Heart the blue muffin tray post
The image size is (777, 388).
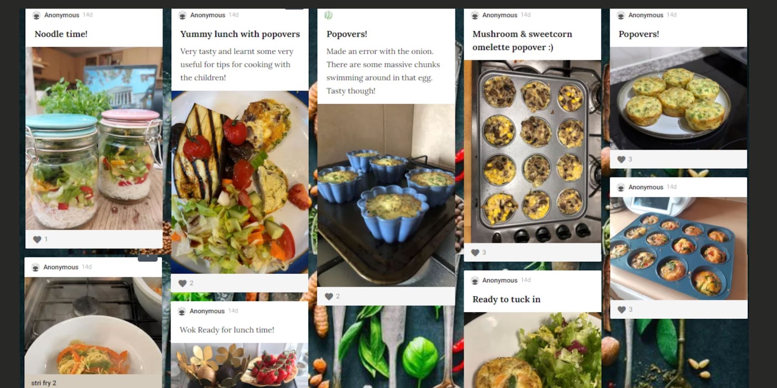621,309
